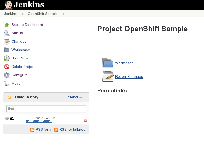Click the Jenkins breadcrumb link
The width and height of the screenshot is (204, 154).
[10, 14]
